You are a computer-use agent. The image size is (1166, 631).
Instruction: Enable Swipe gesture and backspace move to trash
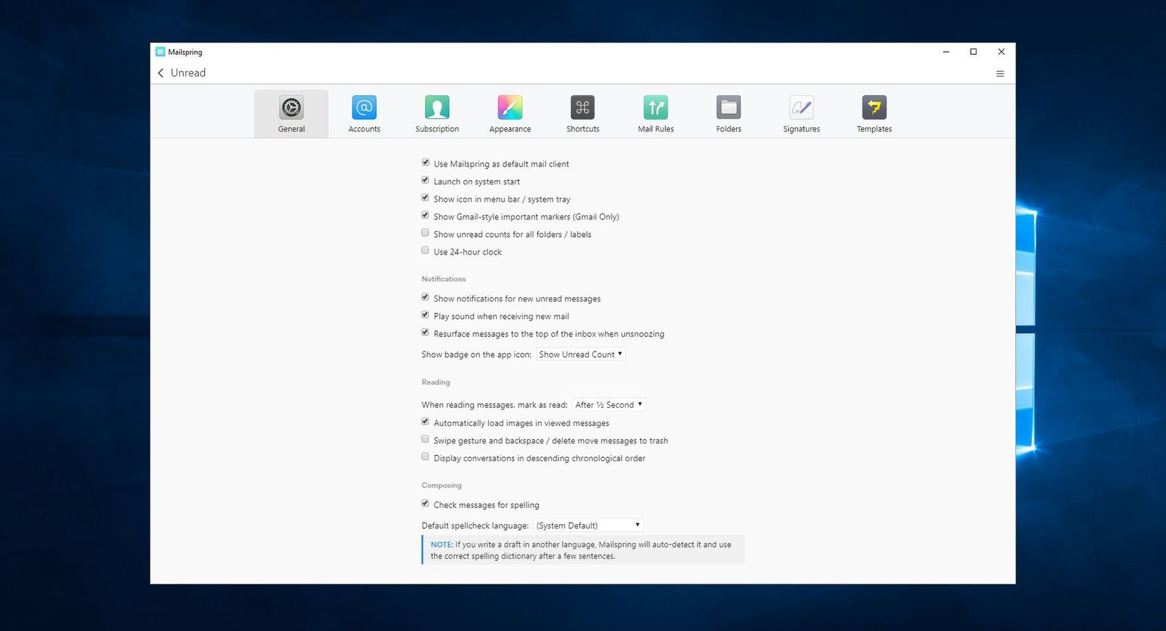pyautogui.click(x=425, y=439)
